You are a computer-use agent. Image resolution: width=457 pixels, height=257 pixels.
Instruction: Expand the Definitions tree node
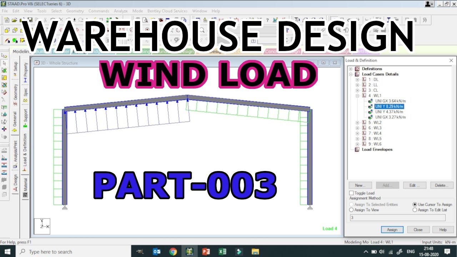[x=351, y=69]
